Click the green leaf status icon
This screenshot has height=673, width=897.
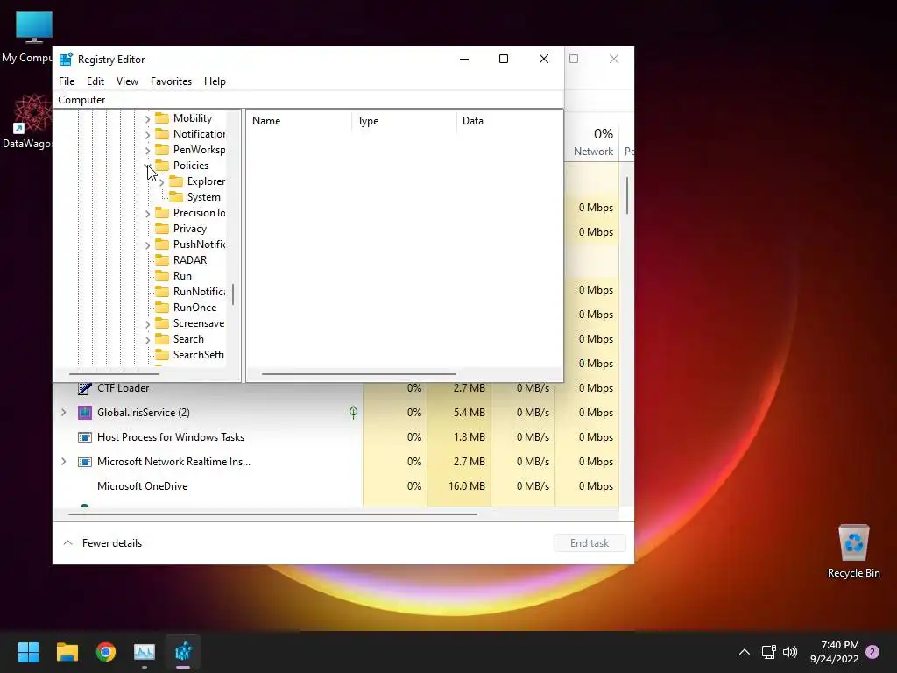click(354, 413)
